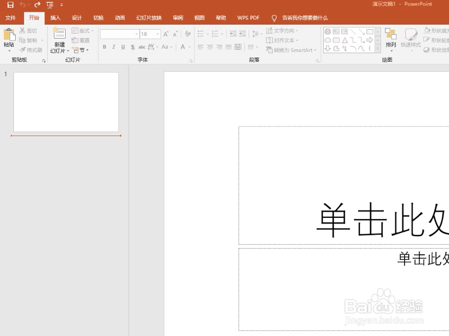449x336 pixels.
Task: Open the 幻灯片放映 (Slide Show) tab
Action: pyautogui.click(x=149, y=18)
